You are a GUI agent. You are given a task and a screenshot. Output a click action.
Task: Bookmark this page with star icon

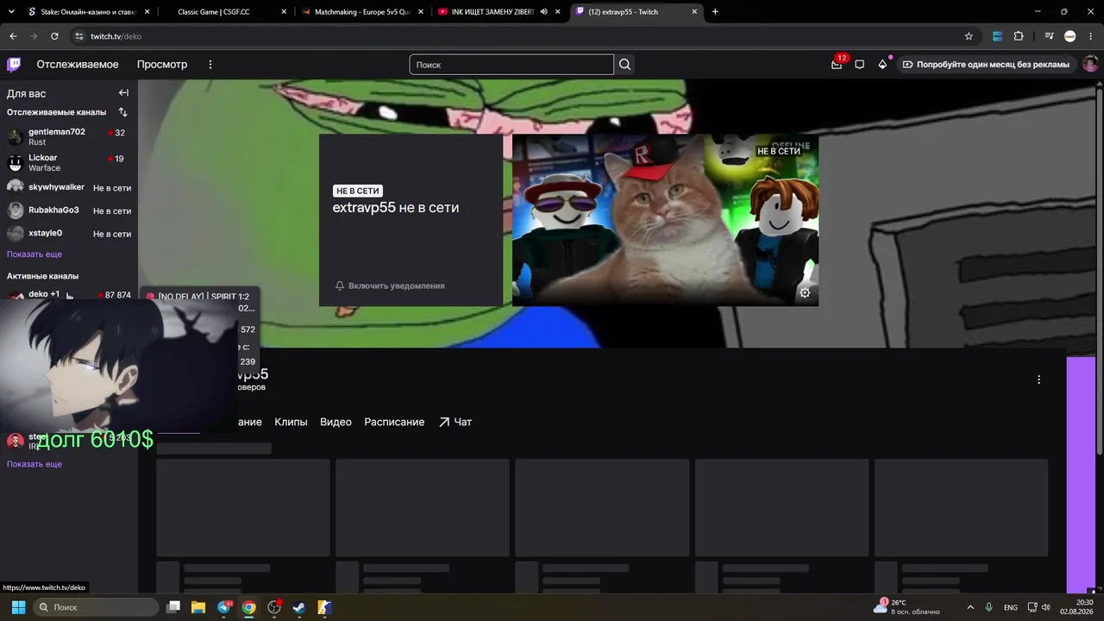pyautogui.click(x=969, y=36)
